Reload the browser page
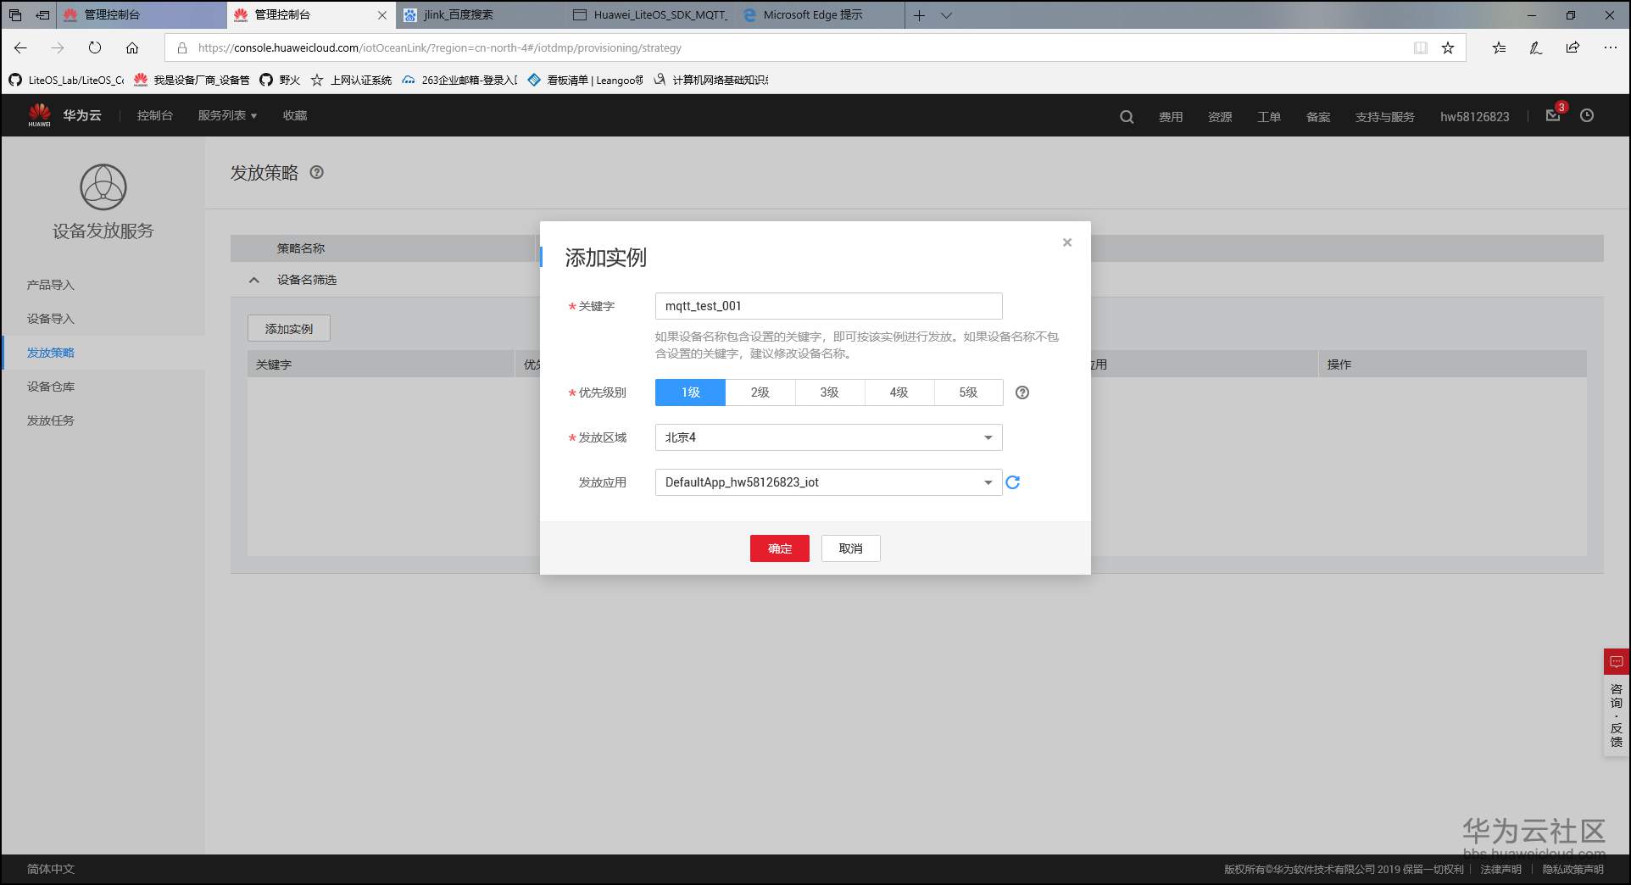This screenshot has height=885, width=1631. (95, 47)
